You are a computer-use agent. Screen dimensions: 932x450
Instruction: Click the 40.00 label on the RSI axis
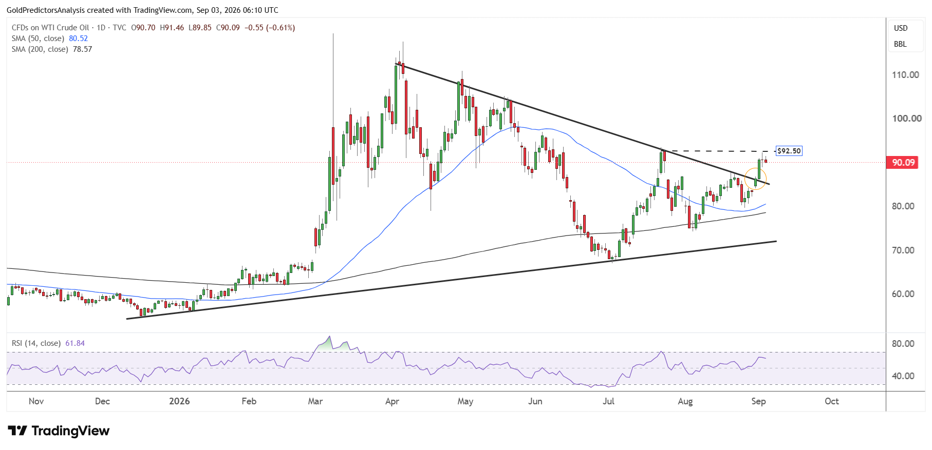[x=903, y=376]
